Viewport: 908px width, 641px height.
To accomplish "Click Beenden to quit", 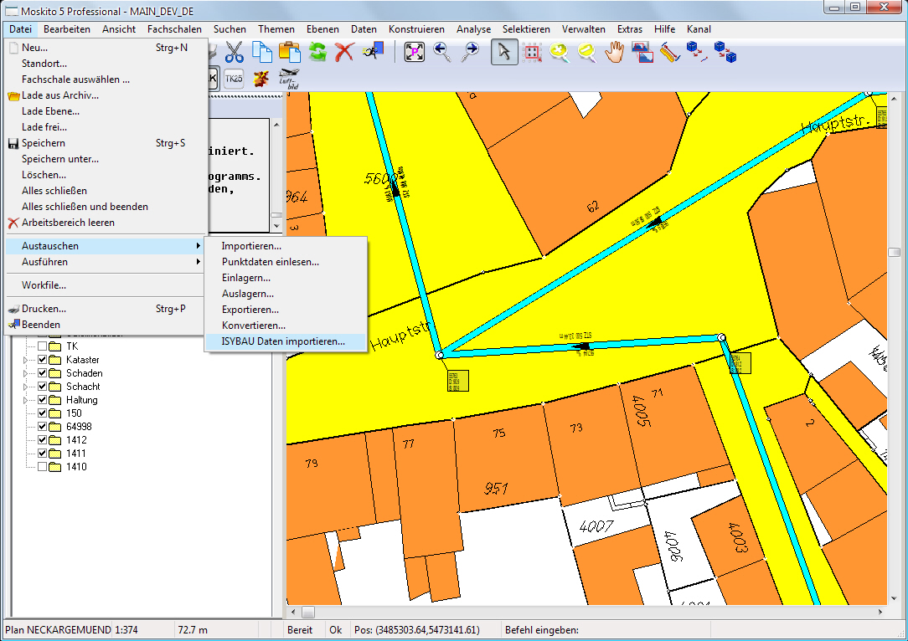I will 105,325.
